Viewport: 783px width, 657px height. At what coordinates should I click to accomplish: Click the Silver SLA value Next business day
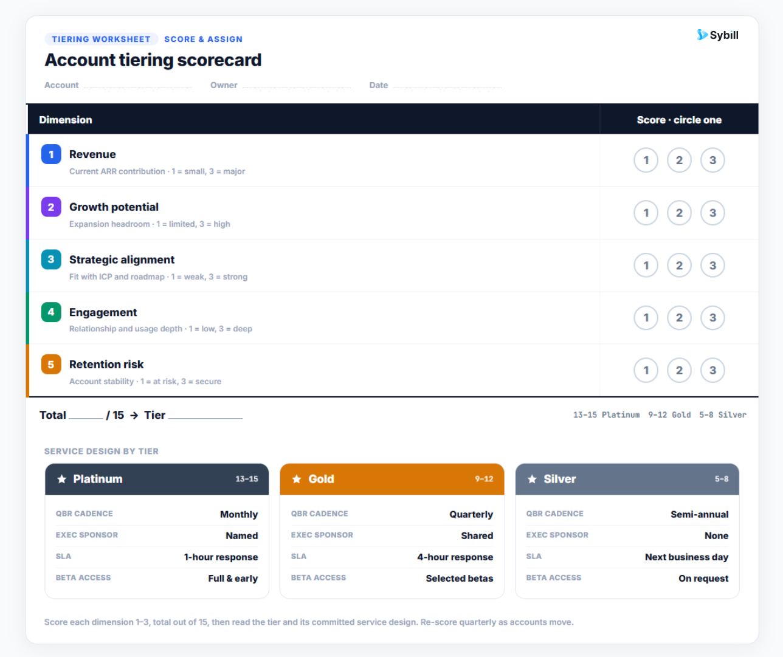[686, 557]
